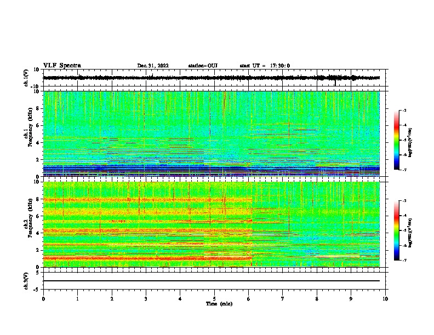Click the ch.1 color bar log(PSD) label

point(410,142)
